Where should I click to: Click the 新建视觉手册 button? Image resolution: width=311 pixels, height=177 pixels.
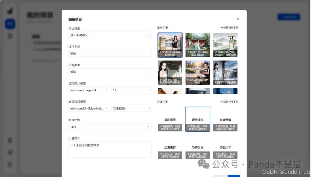coord(229,28)
